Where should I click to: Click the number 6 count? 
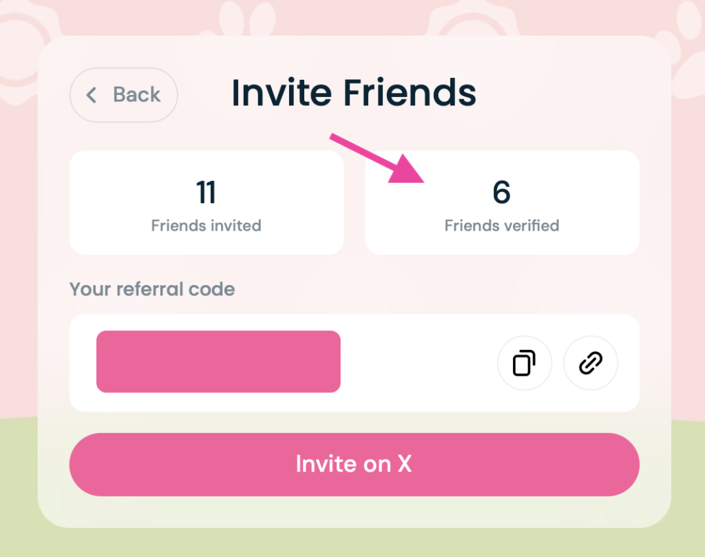click(x=501, y=193)
